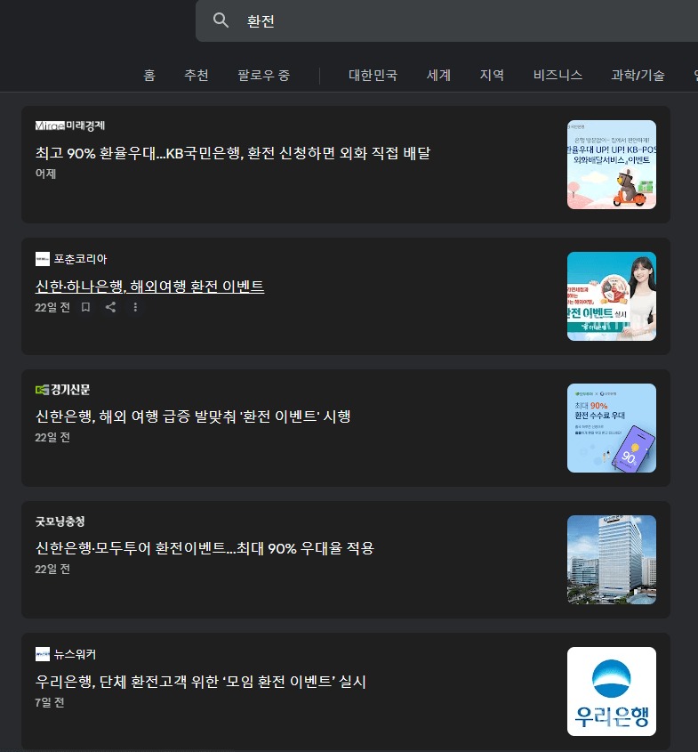
Task: Open the 우리은행 logo thumbnail
Action: pos(611,691)
